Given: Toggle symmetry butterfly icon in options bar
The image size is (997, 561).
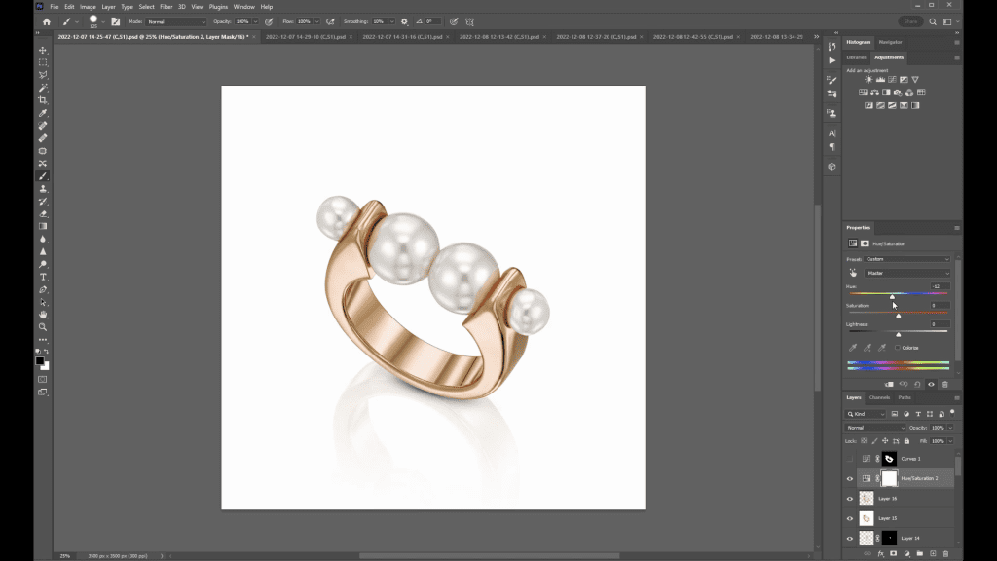Looking at the screenshot, I should (x=470, y=21).
